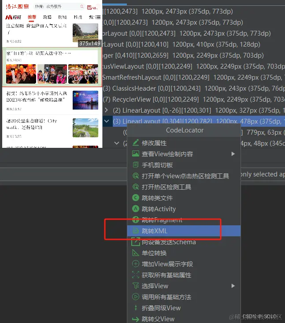Click the park photo thumbnail of first article

click(85, 33)
